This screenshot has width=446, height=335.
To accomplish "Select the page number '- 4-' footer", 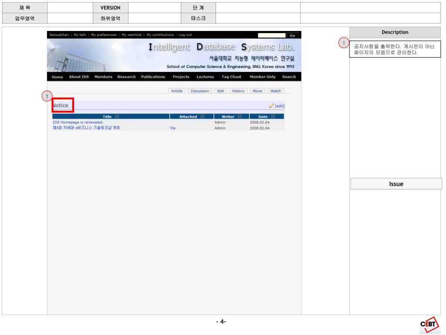I will tap(221, 321).
